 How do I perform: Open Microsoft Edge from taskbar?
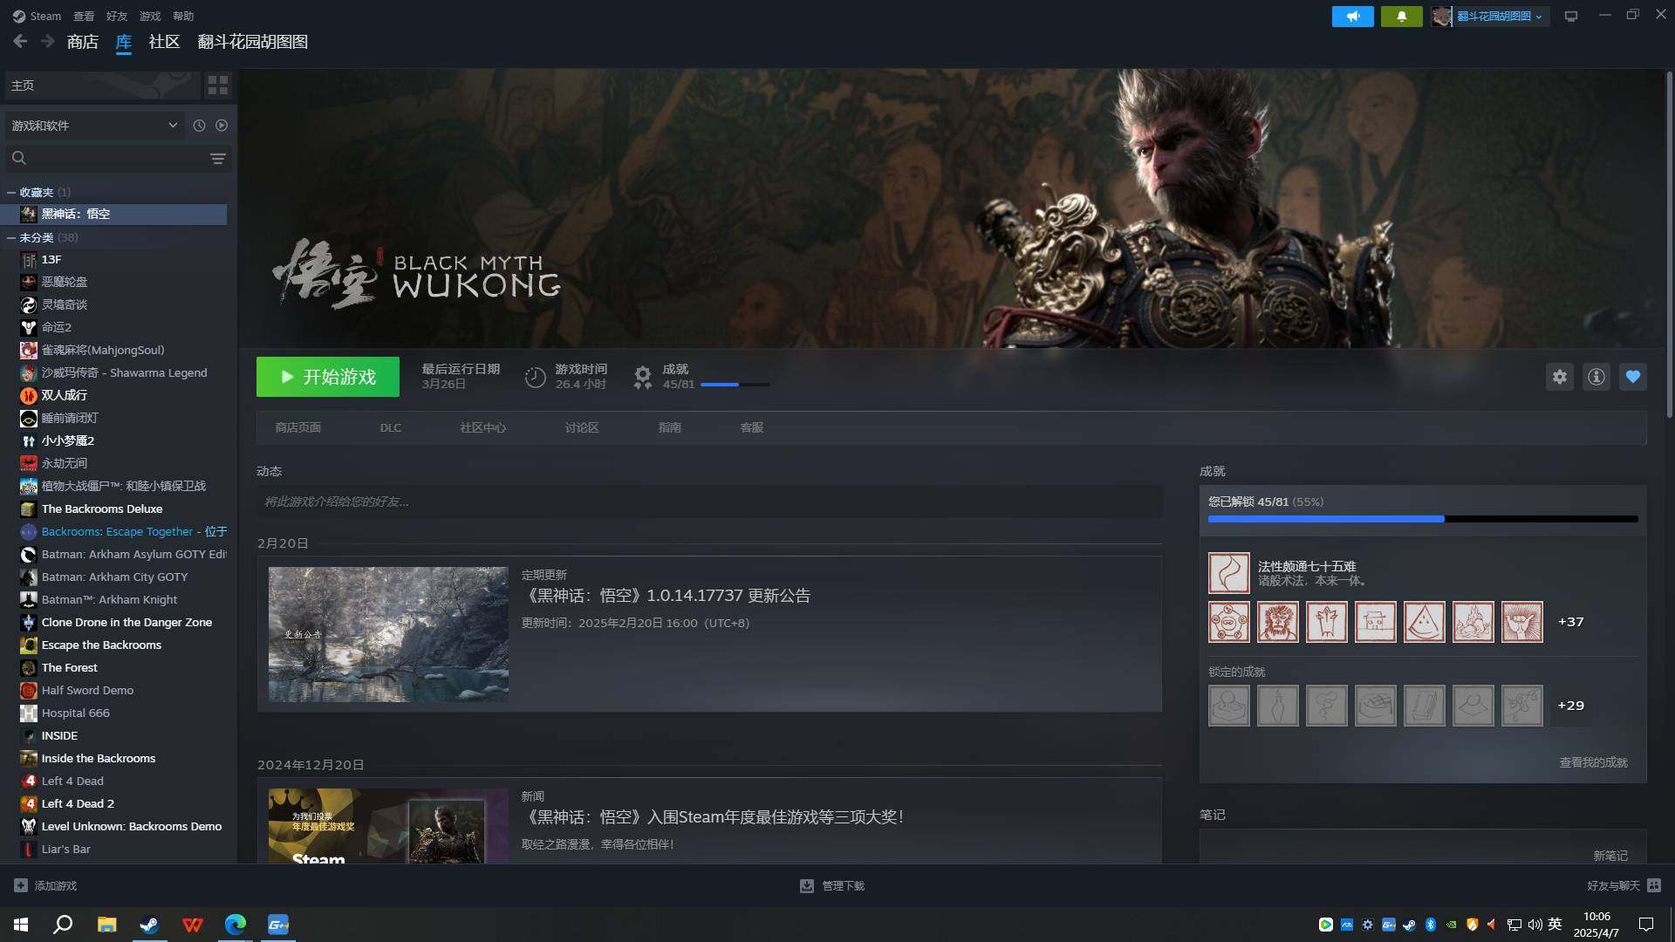pyautogui.click(x=236, y=925)
